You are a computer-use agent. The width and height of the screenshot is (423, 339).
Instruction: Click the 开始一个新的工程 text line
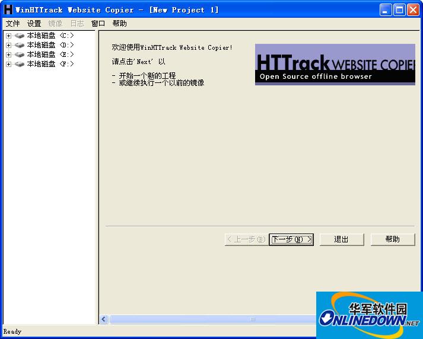tap(147, 75)
